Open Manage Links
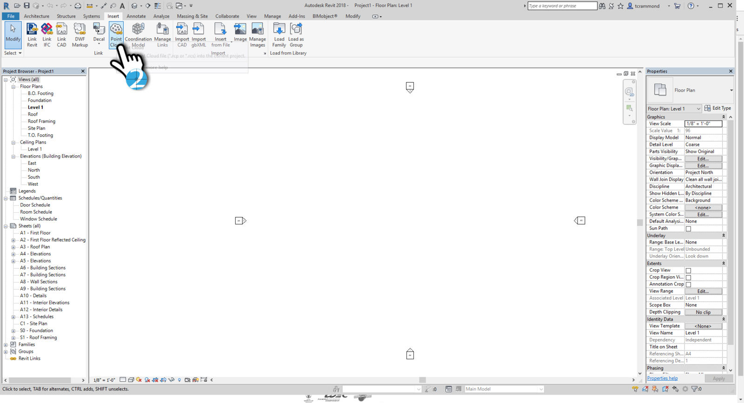Screen dimensions: 744x403 pyautogui.click(x=162, y=34)
